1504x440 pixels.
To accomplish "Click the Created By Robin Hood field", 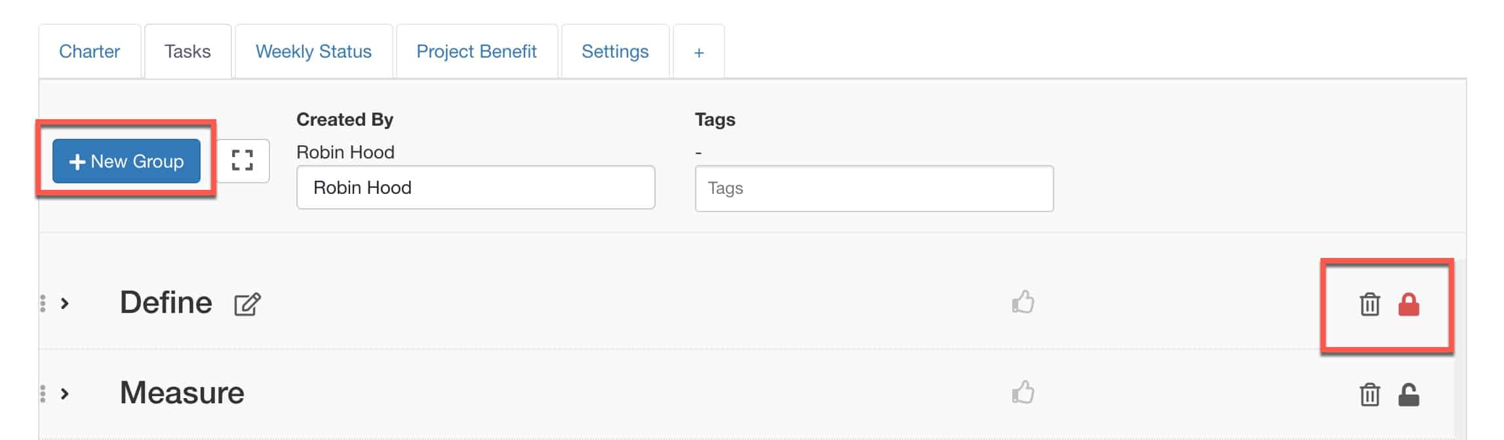I will tap(475, 188).
